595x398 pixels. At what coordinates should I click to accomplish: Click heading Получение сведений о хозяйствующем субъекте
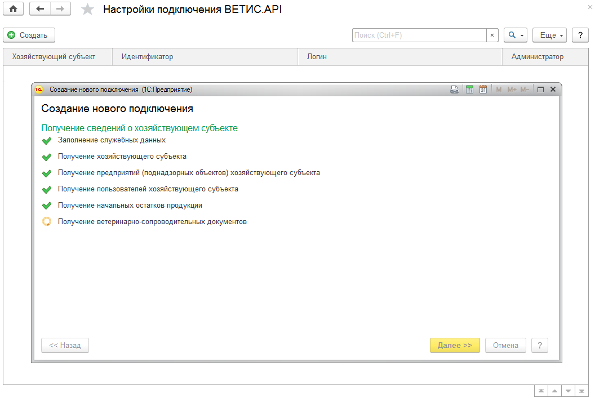pyautogui.click(x=139, y=128)
